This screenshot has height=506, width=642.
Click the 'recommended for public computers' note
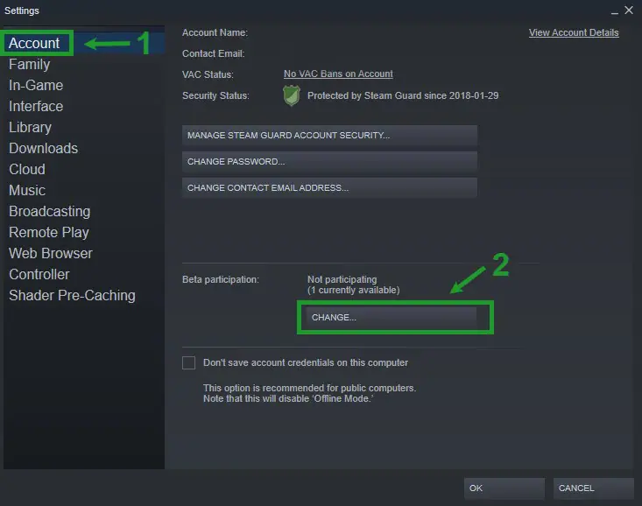[x=309, y=388]
